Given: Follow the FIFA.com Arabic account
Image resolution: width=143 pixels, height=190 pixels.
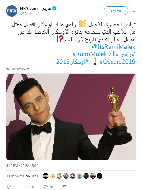Looking at the screenshot, I should coord(116,11).
